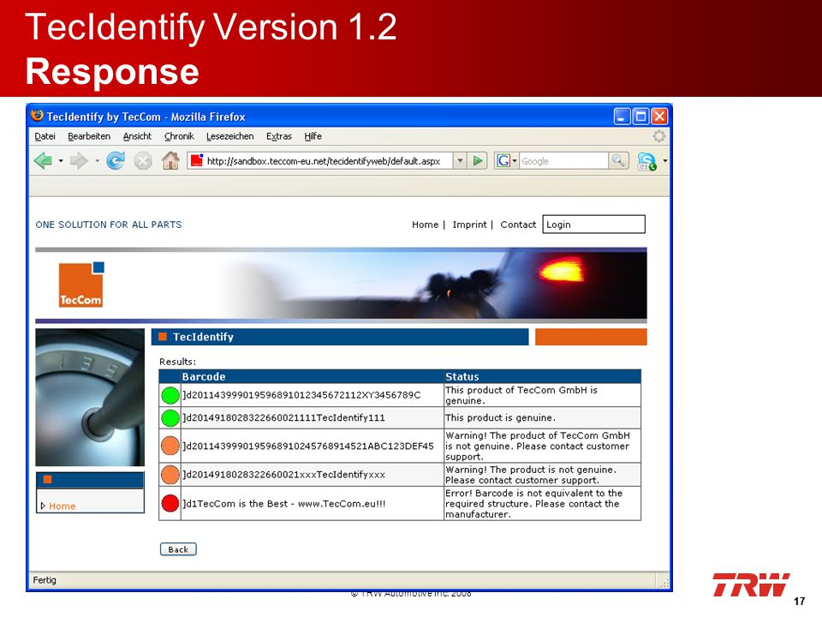Maximize the Firefox window
Screen dimensions: 822x617
pos(640,117)
